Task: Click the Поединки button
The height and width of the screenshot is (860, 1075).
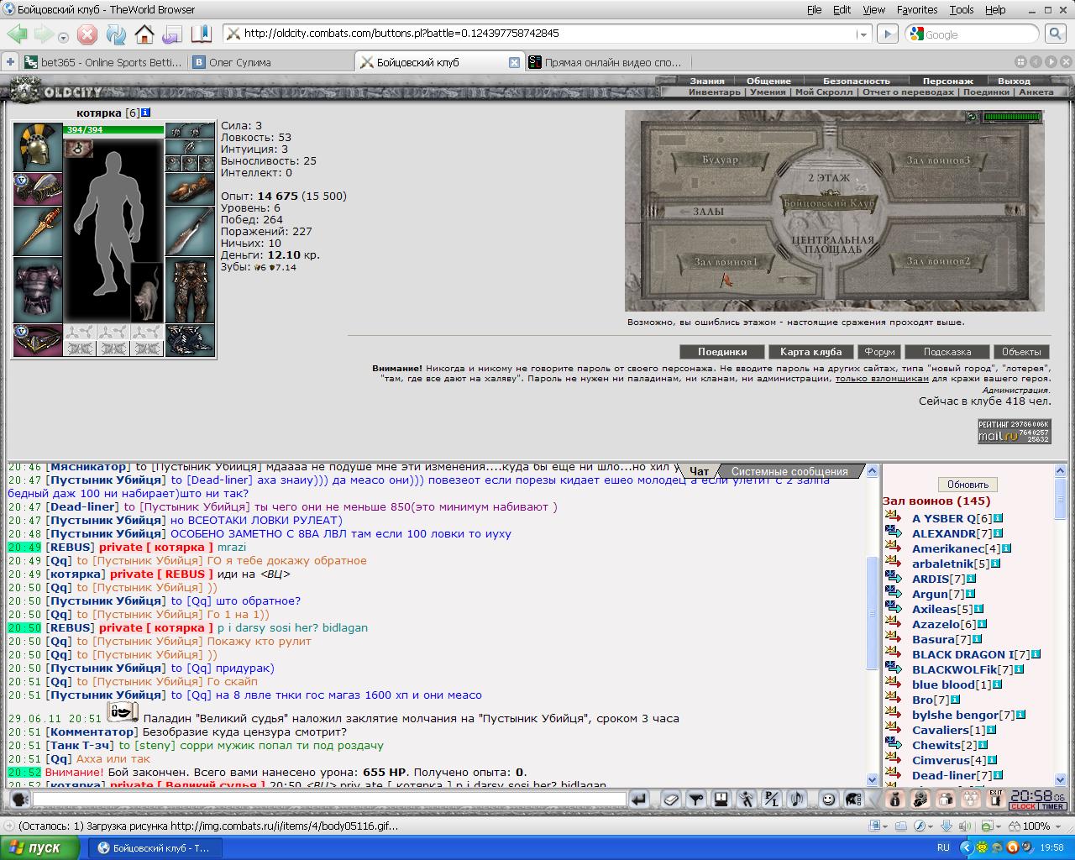Action: (x=722, y=352)
